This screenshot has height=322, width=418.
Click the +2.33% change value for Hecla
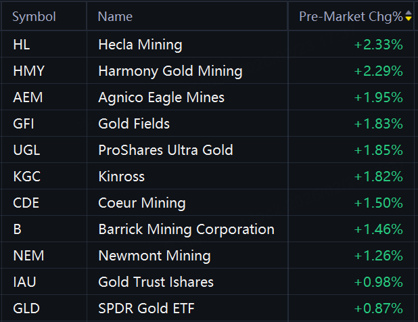pos(378,45)
